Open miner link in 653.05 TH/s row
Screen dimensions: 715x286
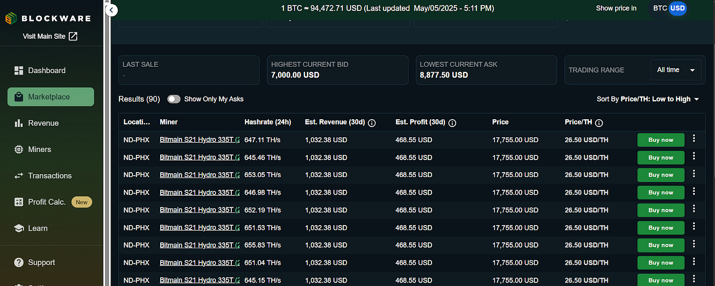[199, 175]
